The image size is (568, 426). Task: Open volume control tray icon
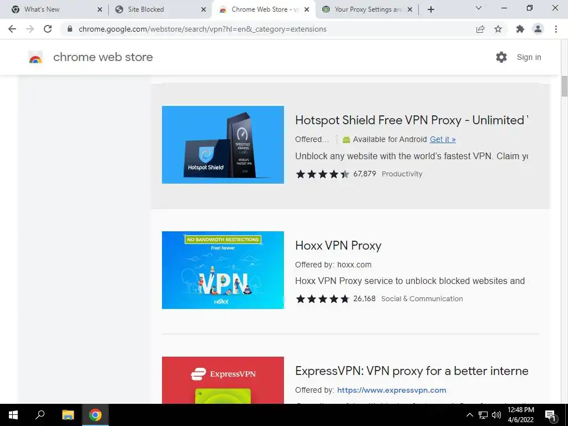point(496,415)
